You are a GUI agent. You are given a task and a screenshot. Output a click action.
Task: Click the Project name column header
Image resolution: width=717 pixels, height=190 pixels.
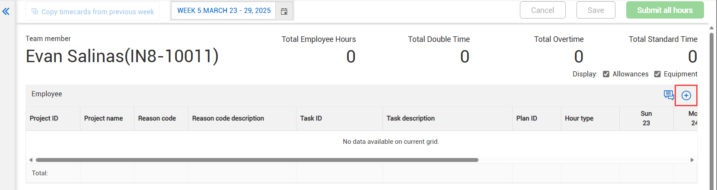click(x=103, y=118)
